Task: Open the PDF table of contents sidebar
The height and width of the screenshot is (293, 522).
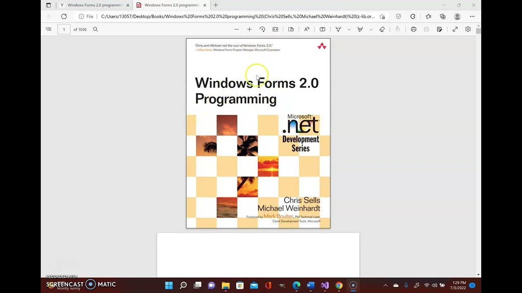Action: pyautogui.click(x=49, y=29)
